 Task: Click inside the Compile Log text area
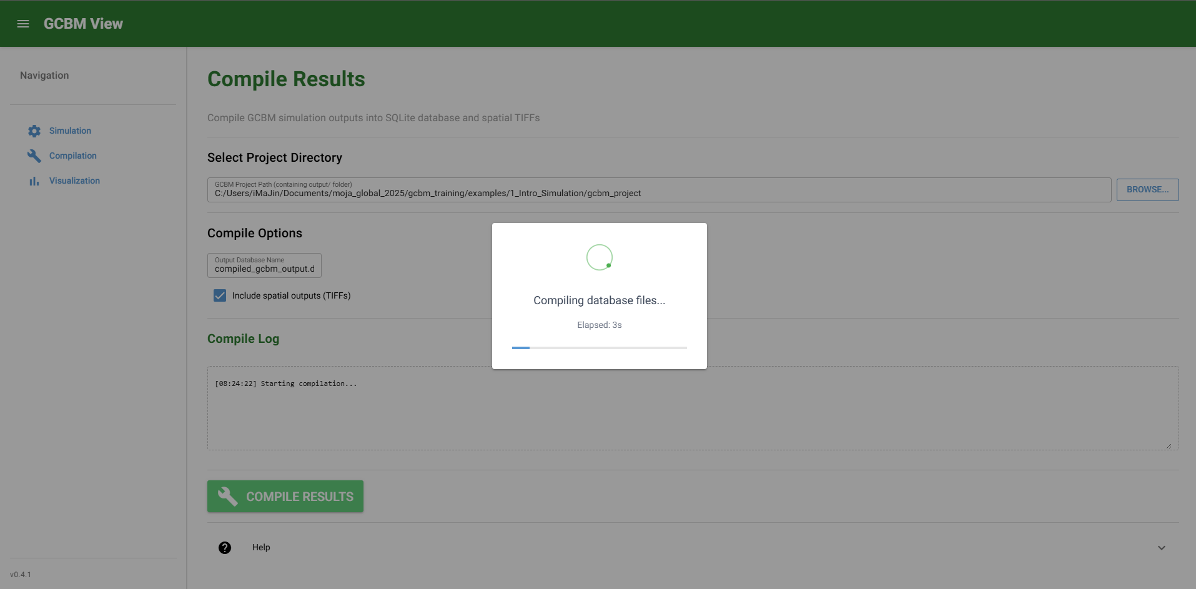(693, 408)
